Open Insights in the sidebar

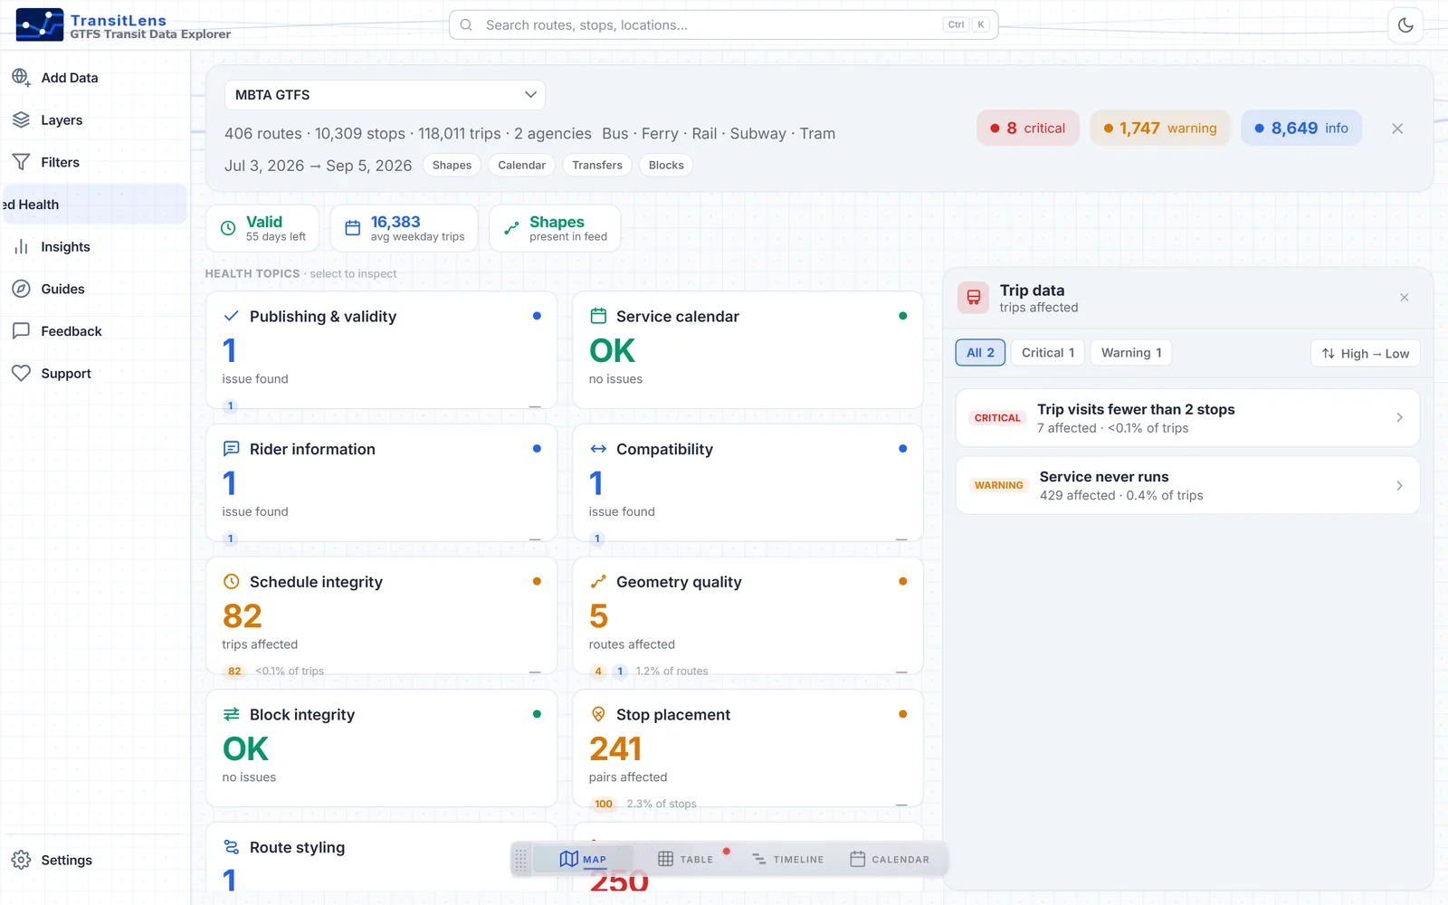pos(94,247)
